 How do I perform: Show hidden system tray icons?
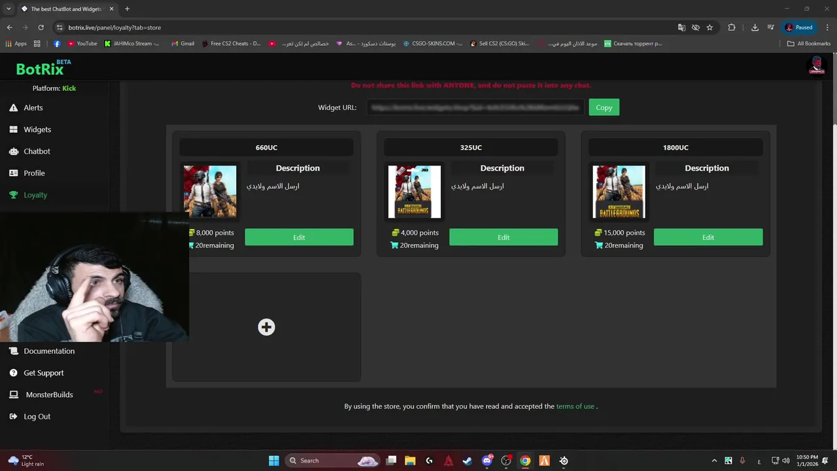714,461
